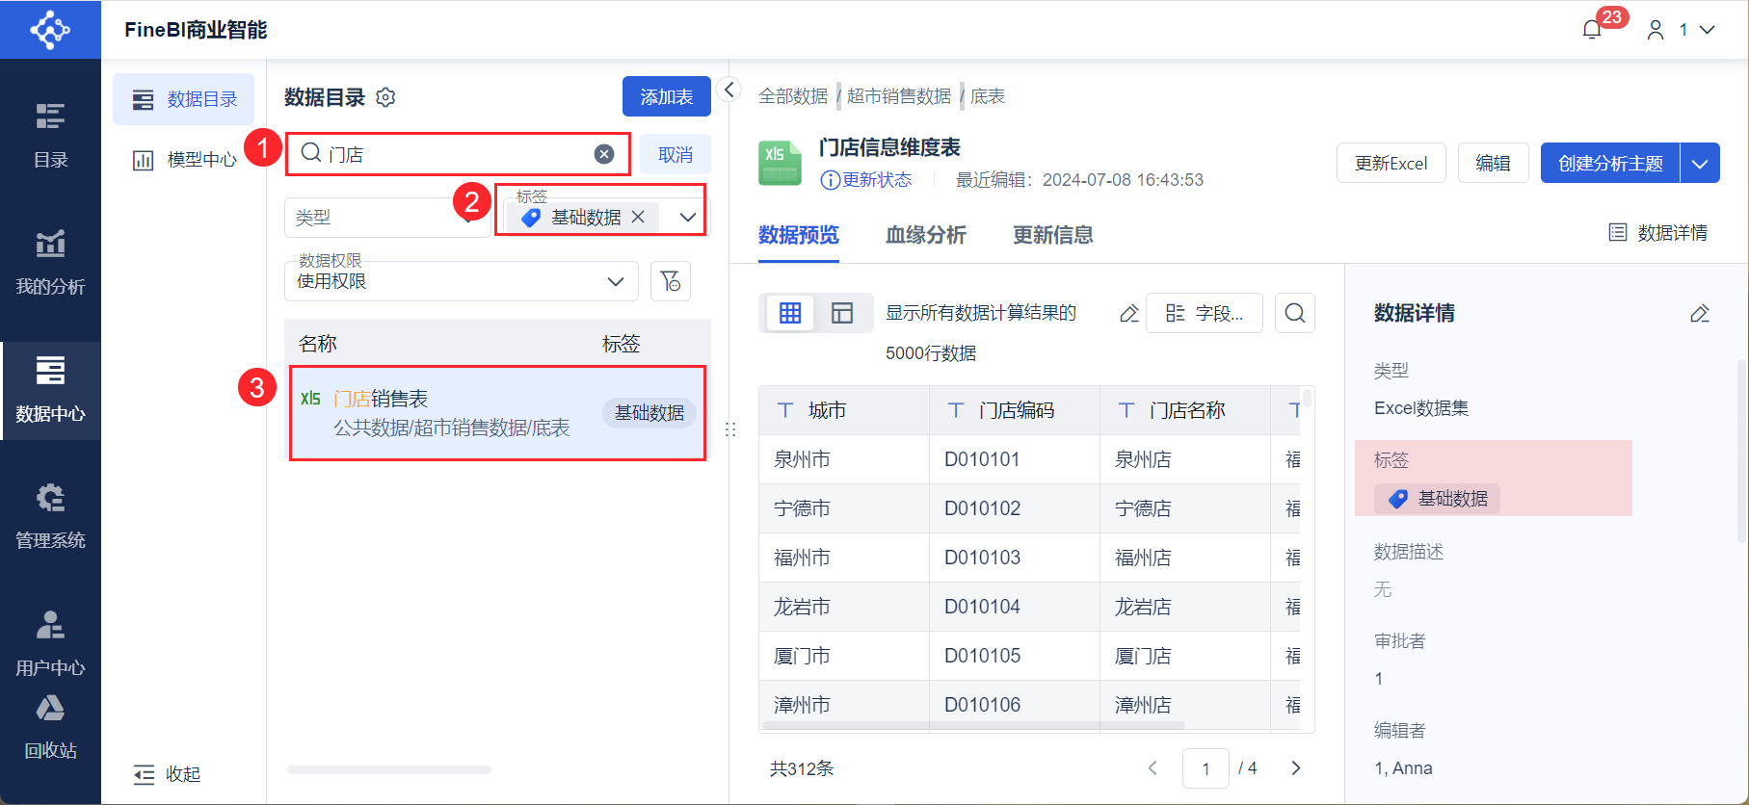1749x805 pixels.
Task: Open 我的分析 in the sidebar
Action: tap(50, 262)
